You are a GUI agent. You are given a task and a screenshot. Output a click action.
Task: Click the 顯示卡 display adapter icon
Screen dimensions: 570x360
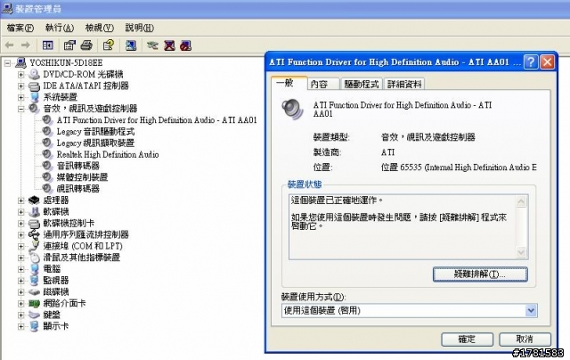click(x=34, y=326)
